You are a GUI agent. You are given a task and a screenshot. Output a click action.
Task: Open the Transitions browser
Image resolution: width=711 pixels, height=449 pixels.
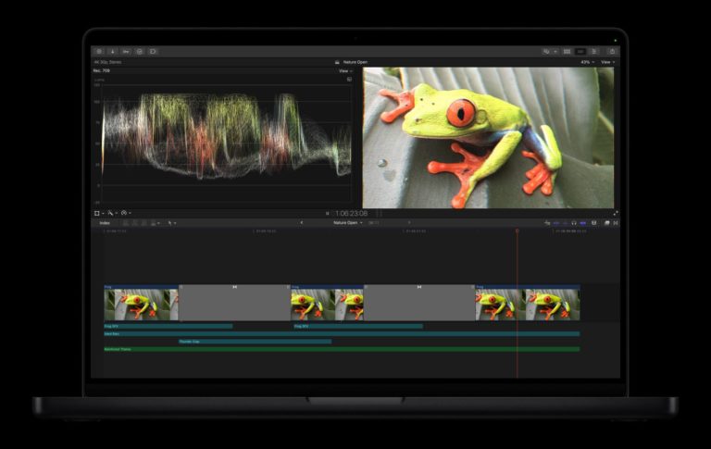click(616, 223)
